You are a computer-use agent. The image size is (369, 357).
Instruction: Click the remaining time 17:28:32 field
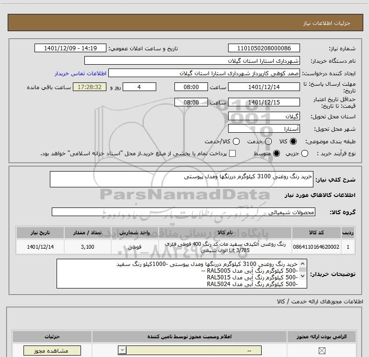[x=90, y=87]
